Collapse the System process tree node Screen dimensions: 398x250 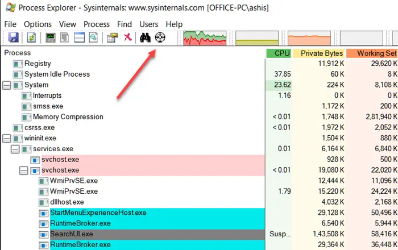point(7,85)
